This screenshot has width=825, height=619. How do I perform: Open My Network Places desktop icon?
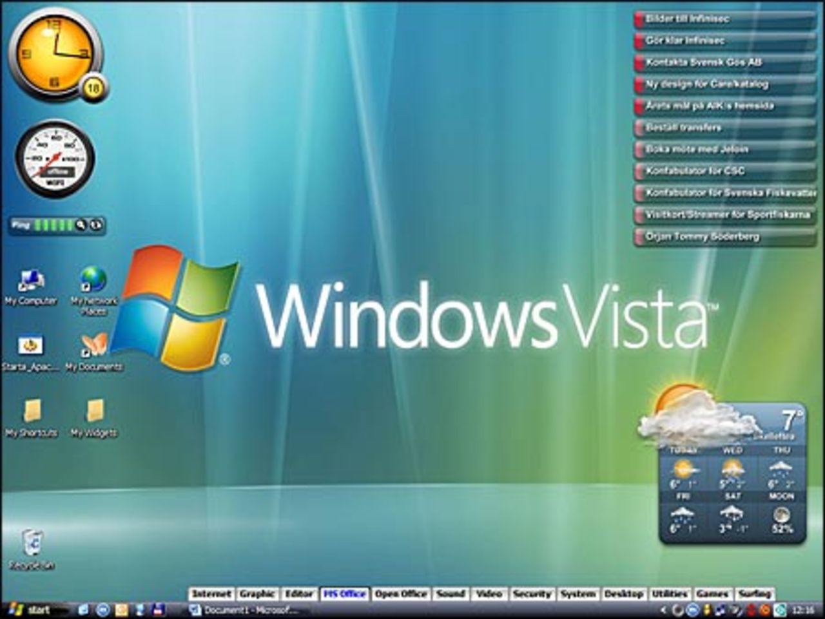click(94, 290)
